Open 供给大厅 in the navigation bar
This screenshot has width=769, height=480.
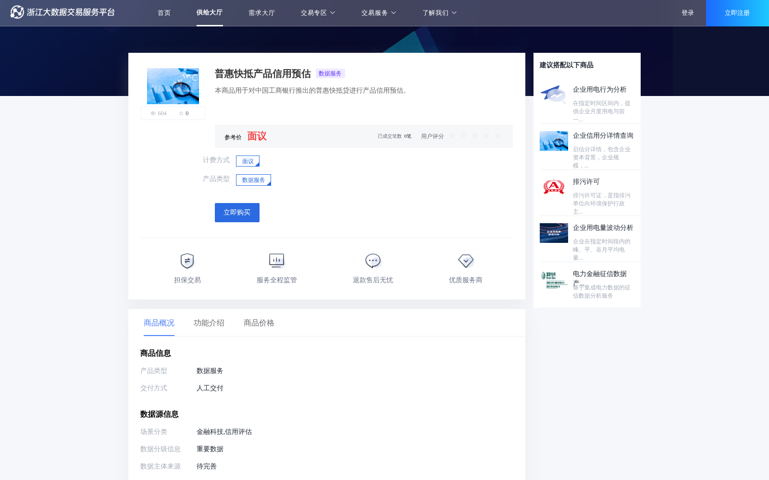[x=210, y=12]
